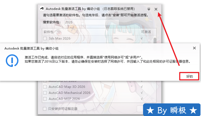Screen dimensions: 201x116
Task: Focus the 搜索软件包 field containing 2026
Action: coord(92,22)
